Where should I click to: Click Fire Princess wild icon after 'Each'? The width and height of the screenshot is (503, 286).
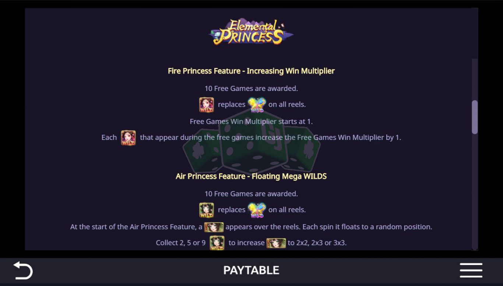[129, 138]
